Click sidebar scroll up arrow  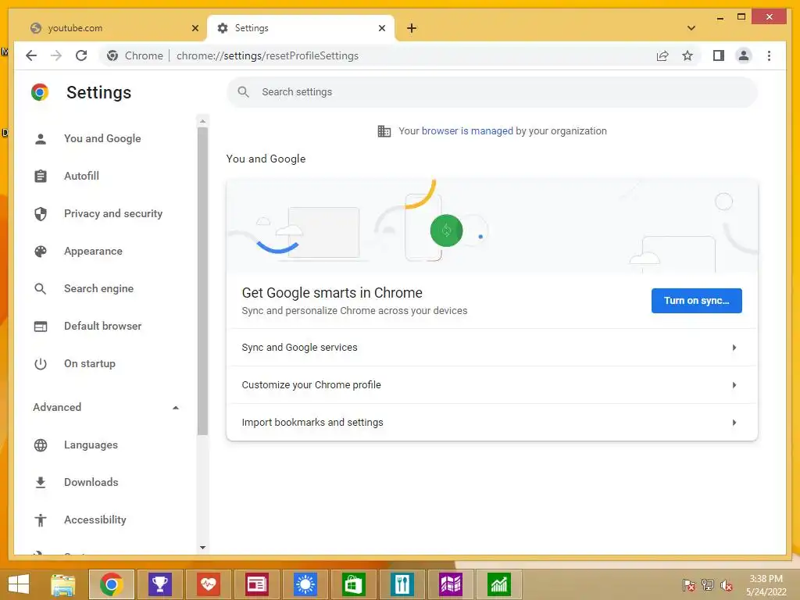202,121
